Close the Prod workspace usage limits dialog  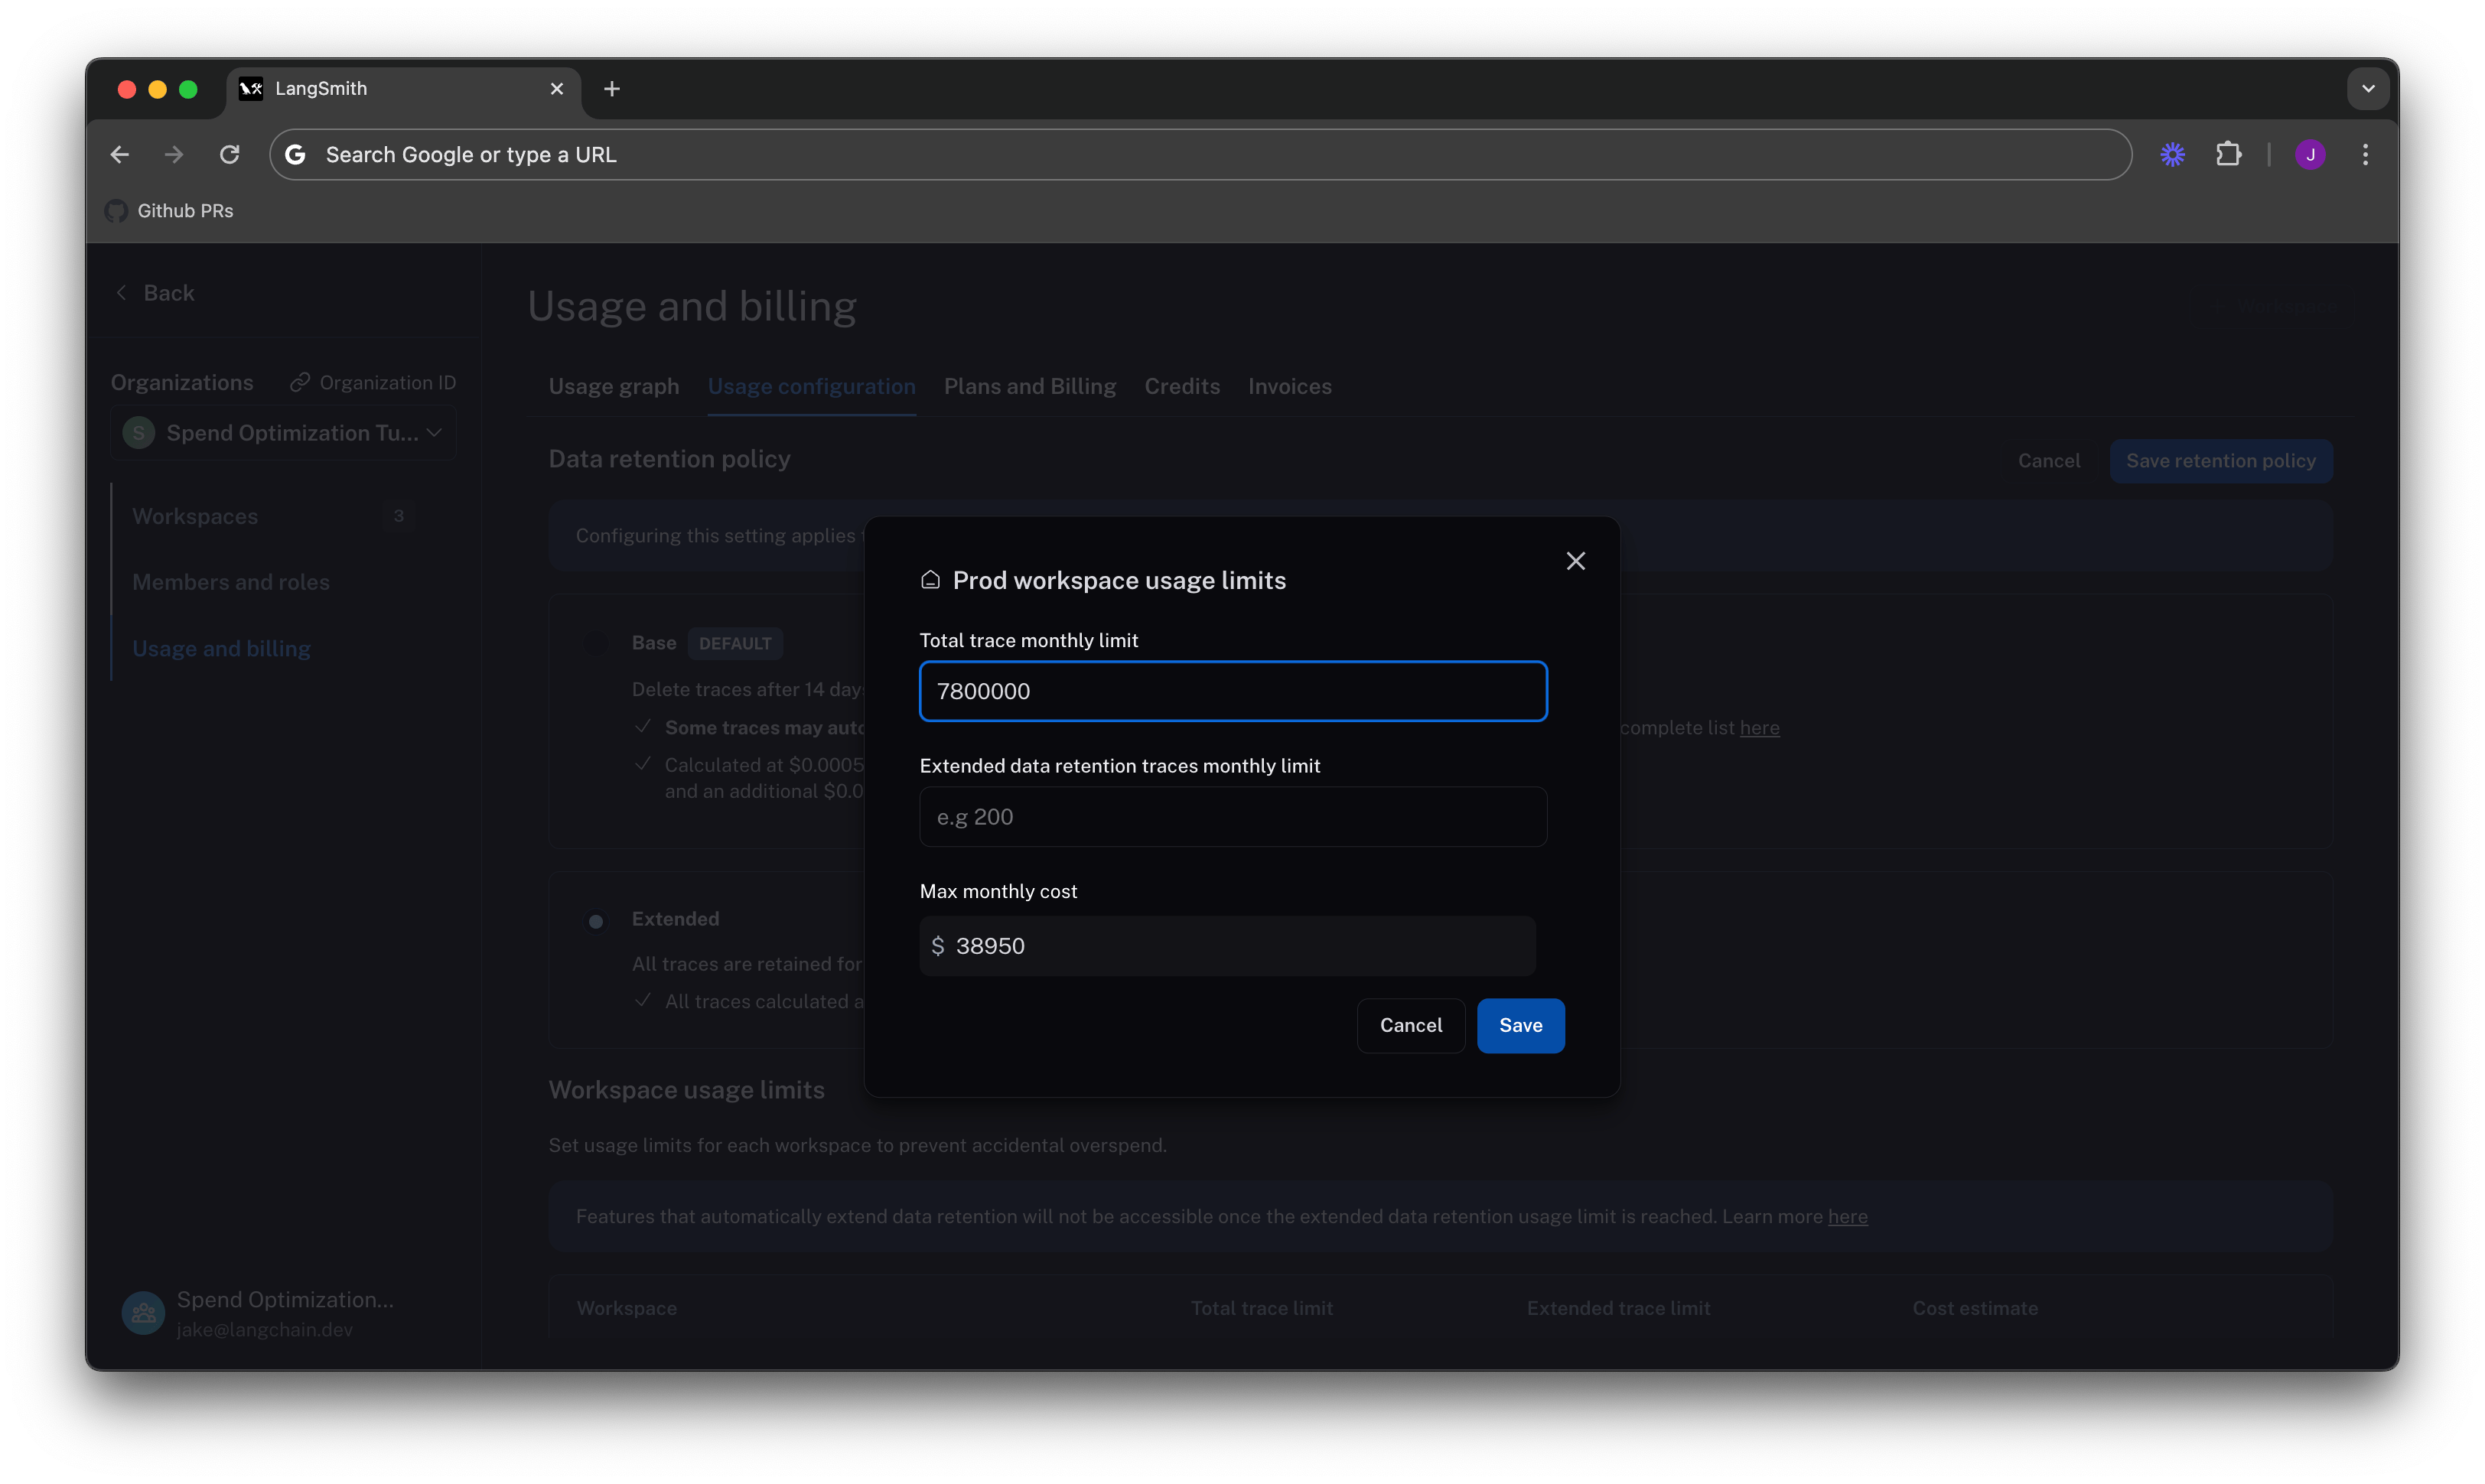point(1575,561)
